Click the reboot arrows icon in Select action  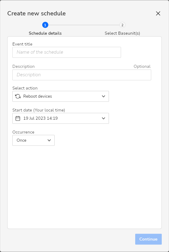coord(18,96)
